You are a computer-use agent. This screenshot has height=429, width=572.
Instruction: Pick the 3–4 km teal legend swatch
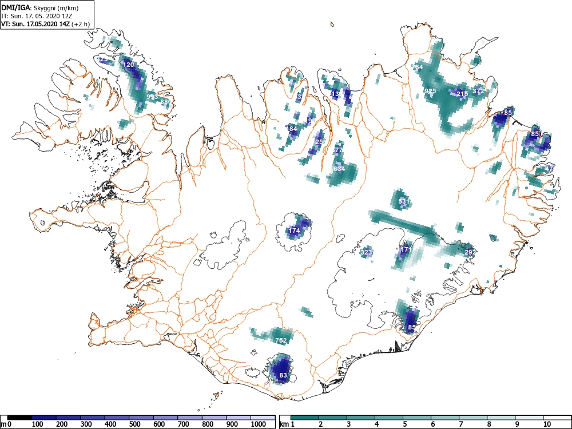361,418
